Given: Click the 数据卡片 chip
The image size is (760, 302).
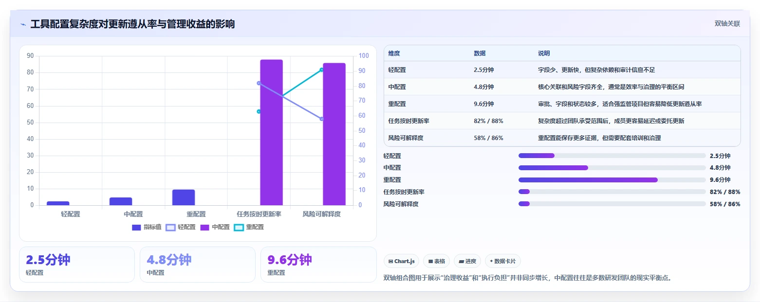Looking at the screenshot, I should point(502,261).
